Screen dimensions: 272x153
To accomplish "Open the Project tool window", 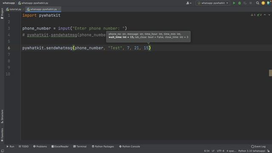I will (2, 13).
